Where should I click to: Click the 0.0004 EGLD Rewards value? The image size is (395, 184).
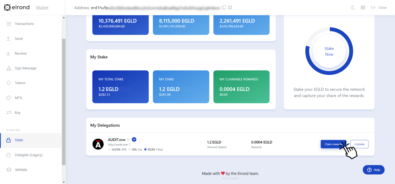pos(262,142)
